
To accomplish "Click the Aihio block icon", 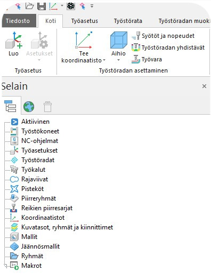I will coord(119,40).
